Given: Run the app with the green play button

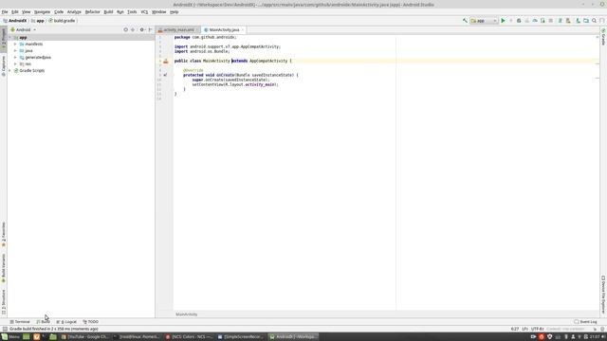Looking at the screenshot, I should (503, 21).
